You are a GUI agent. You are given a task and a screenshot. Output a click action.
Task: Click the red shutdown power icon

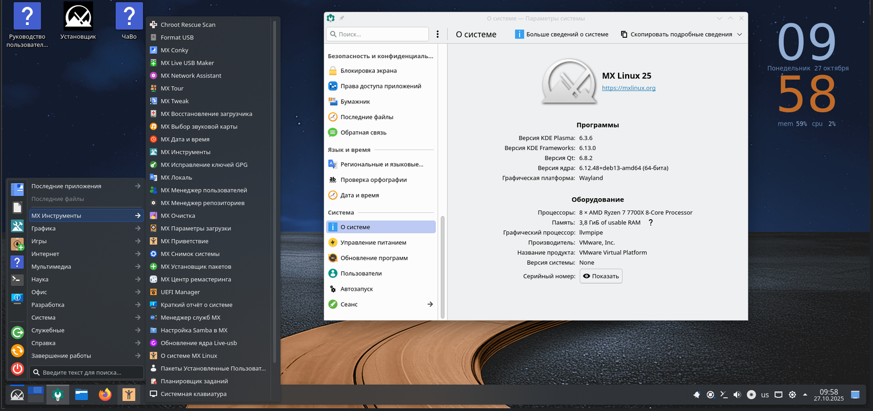coord(17,369)
